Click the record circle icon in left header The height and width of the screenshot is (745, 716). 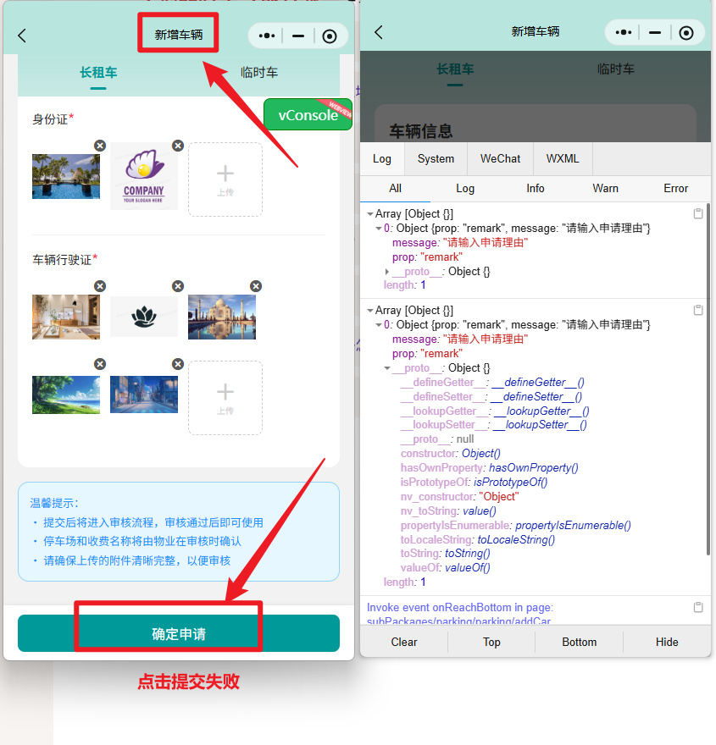330,36
